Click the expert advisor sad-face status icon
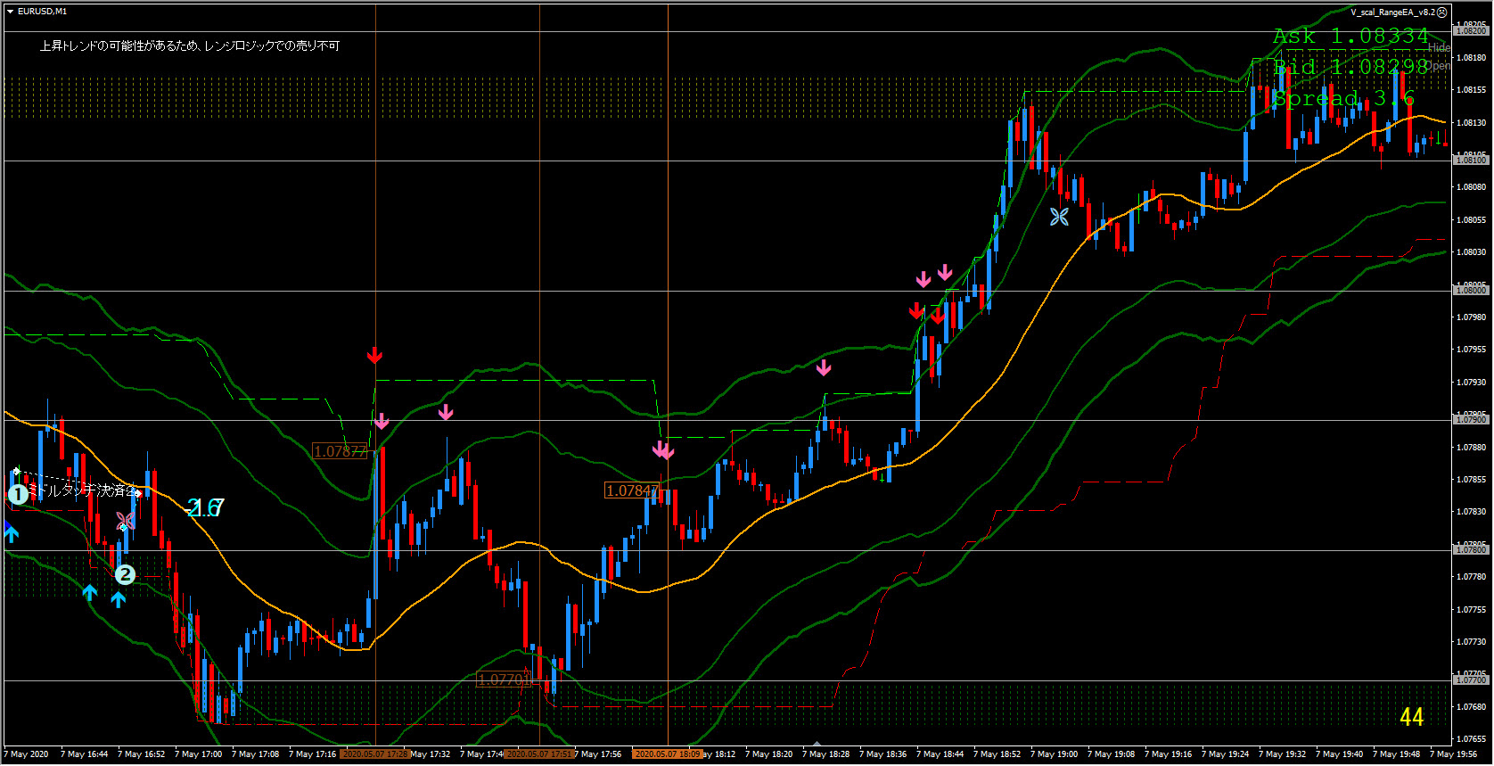Viewport: 1494px width, 766px height. point(1442,12)
